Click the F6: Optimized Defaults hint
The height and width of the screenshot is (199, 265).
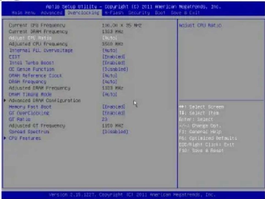[208, 138]
